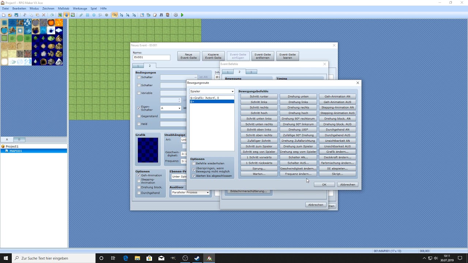Open the Eigen-Schalter 'A' dropdown

click(171, 108)
